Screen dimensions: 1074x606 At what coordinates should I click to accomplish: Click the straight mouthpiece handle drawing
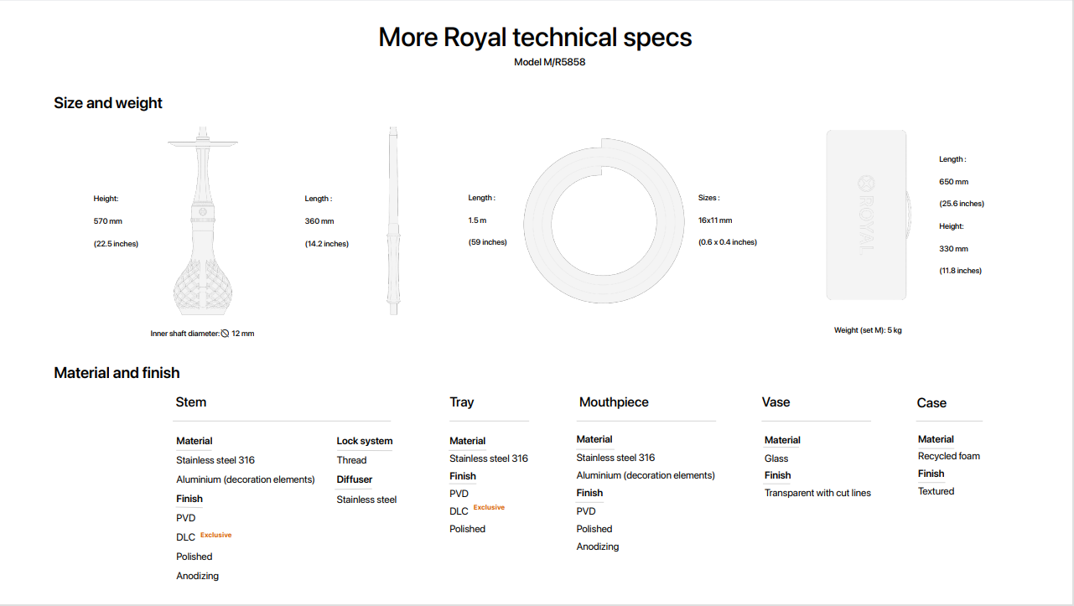pyautogui.click(x=393, y=220)
